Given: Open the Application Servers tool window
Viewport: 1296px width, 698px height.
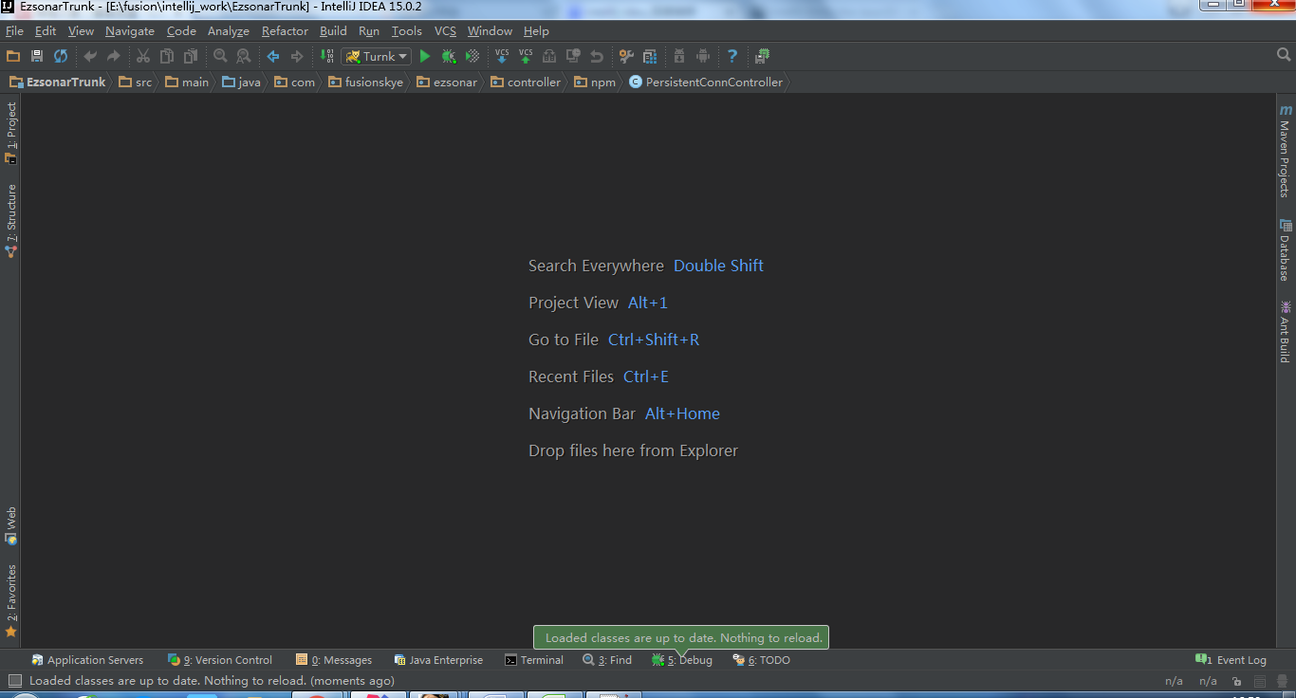Looking at the screenshot, I should (87, 660).
